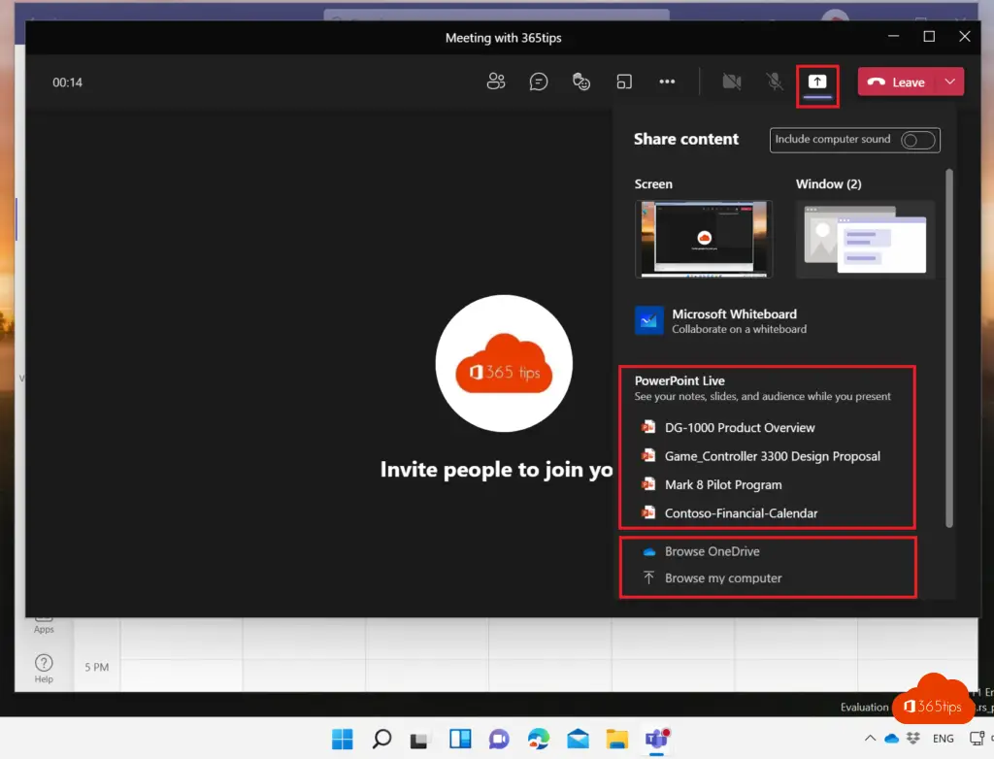Select the Window sharing thumbnail
The width and height of the screenshot is (994, 759).
pos(865,239)
